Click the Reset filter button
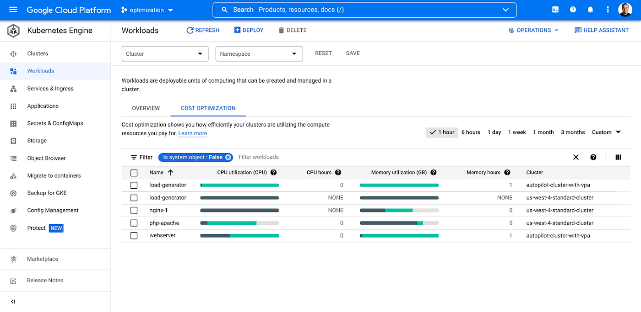 (x=323, y=53)
